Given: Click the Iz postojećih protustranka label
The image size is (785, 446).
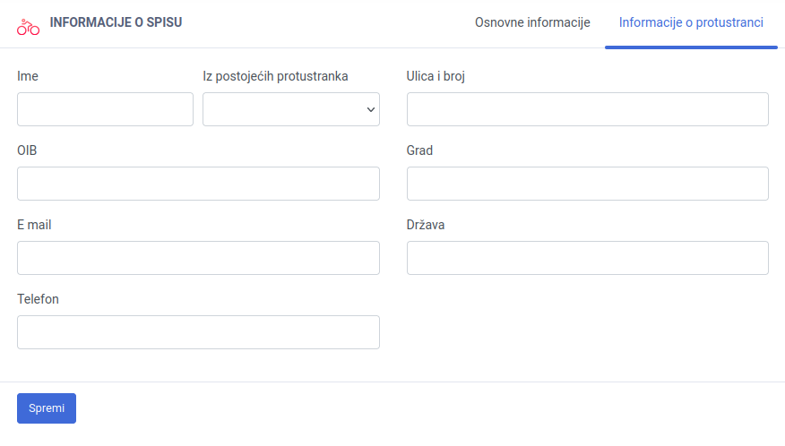Looking at the screenshot, I should tap(275, 76).
